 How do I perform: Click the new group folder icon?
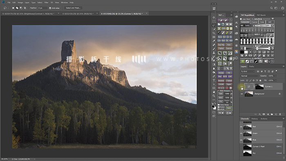point(272,114)
